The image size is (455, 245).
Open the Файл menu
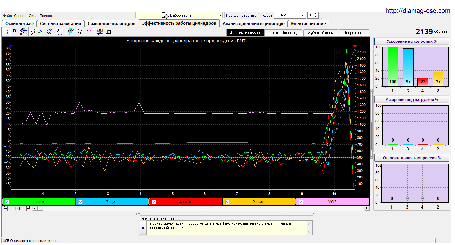7,16
